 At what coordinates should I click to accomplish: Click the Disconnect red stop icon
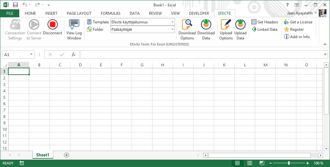(x=52, y=24)
